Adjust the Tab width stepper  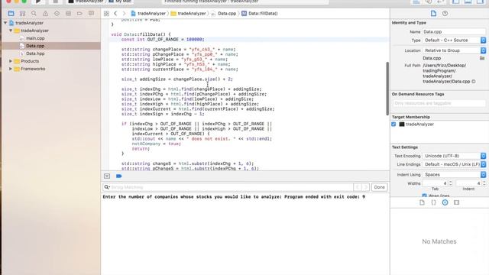tap(450, 183)
